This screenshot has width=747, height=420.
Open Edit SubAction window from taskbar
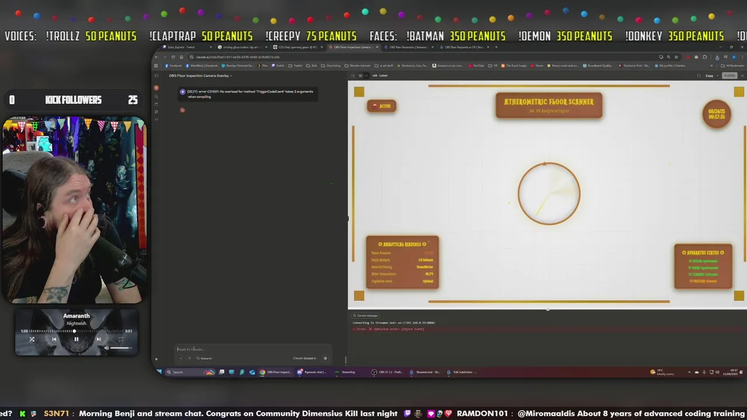[x=462, y=372]
